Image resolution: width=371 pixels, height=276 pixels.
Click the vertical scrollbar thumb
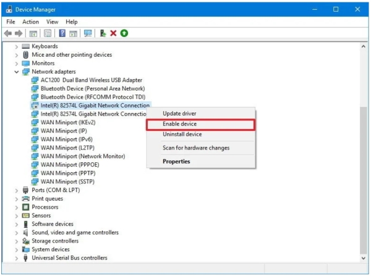tap(364, 180)
